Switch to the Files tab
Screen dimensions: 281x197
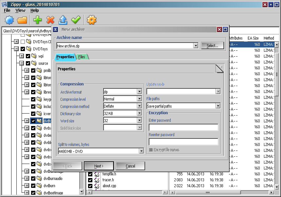(x=82, y=57)
